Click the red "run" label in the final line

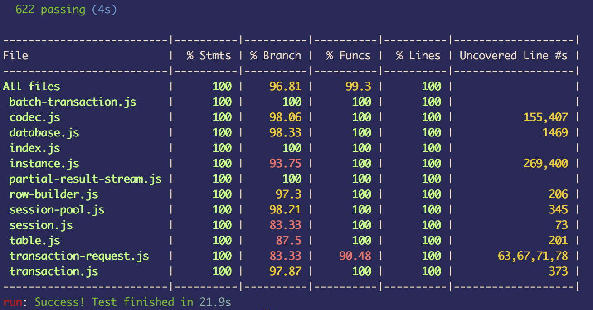12,302
